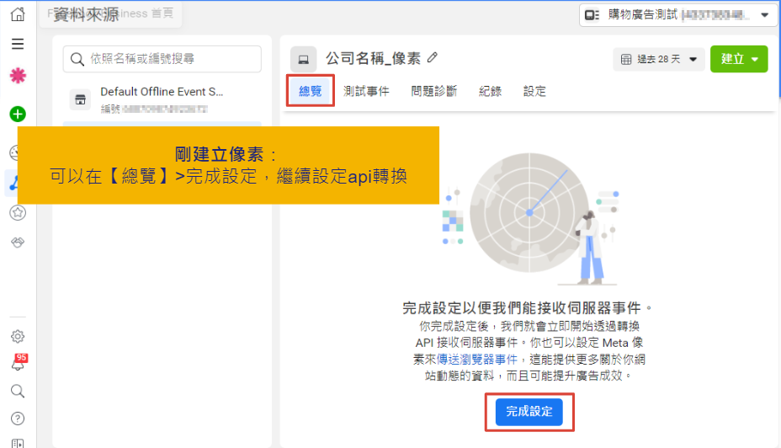Click the 依照名稱或編號搜尋 search field

tap(162, 59)
